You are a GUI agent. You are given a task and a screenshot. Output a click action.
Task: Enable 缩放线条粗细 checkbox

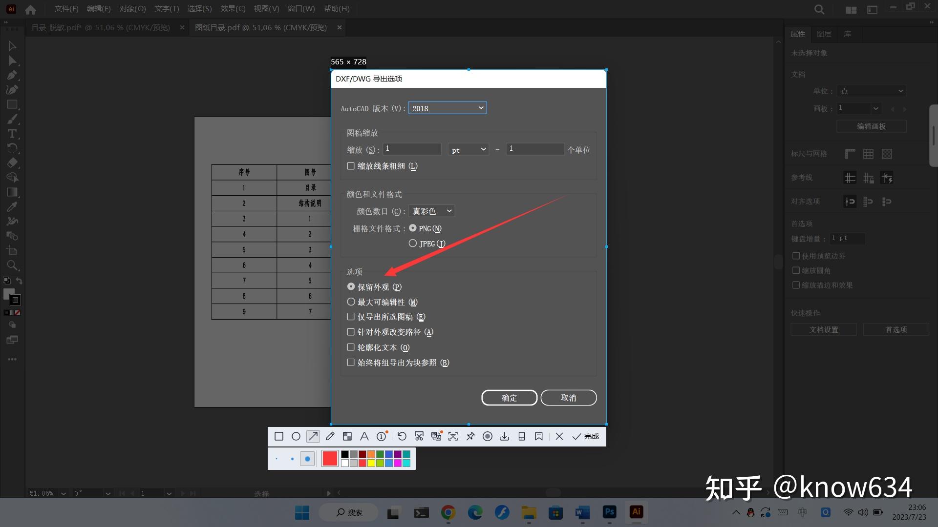point(351,166)
